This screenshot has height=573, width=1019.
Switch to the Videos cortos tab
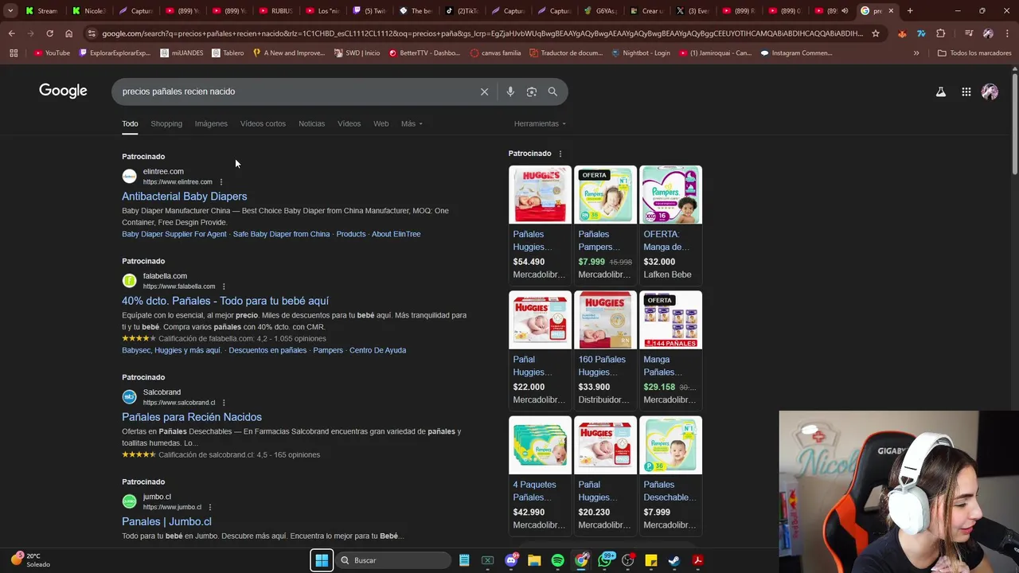click(263, 123)
